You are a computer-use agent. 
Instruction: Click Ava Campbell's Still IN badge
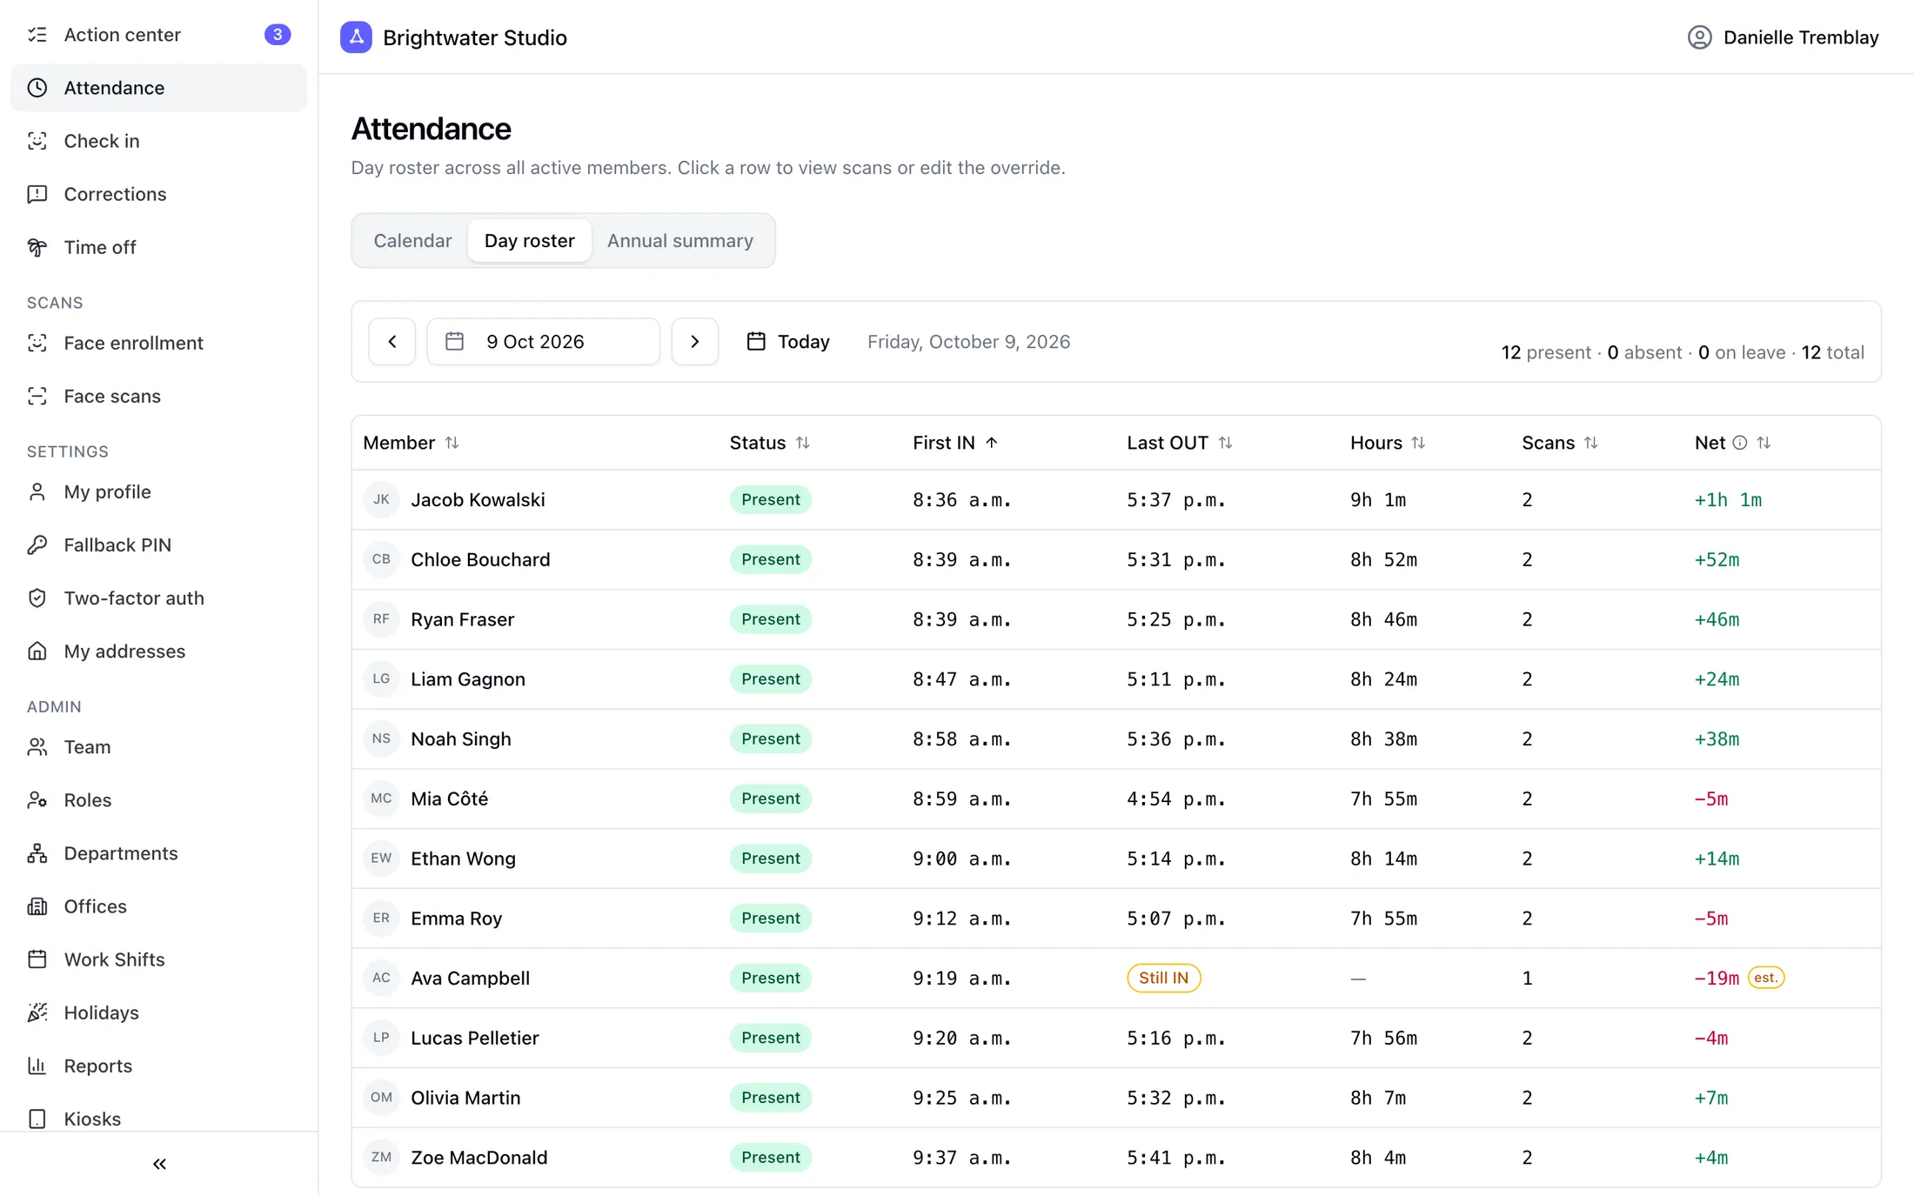tap(1163, 978)
